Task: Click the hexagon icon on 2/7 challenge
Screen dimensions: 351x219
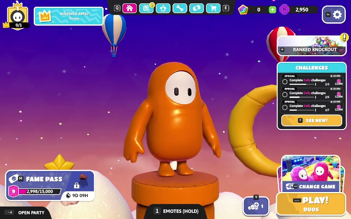Action: coord(285,108)
